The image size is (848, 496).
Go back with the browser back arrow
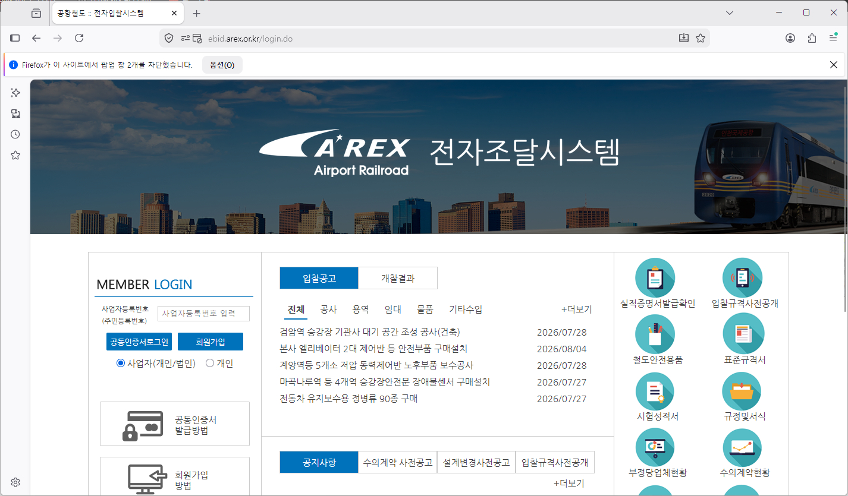click(x=36, y=38)
